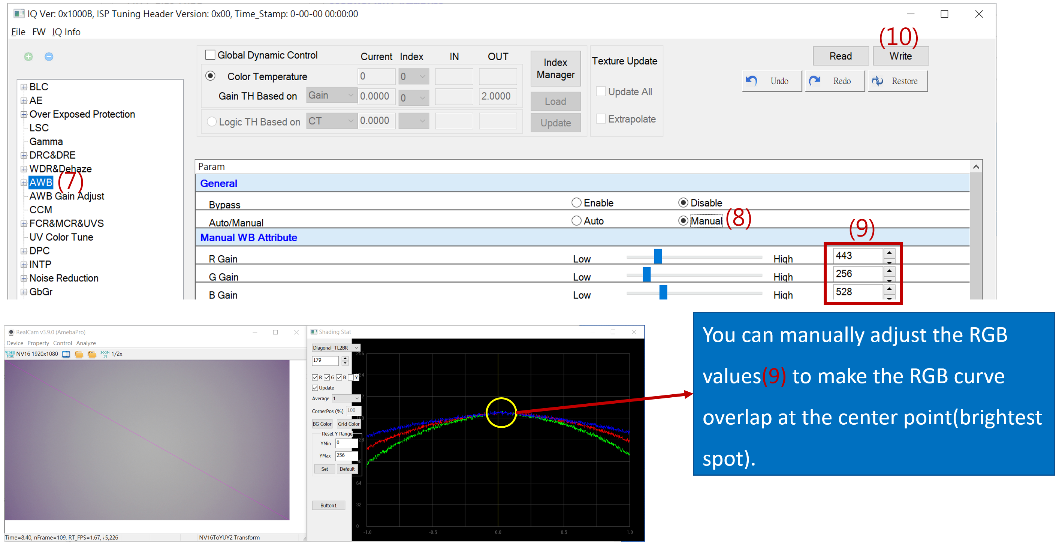Click the Video Fmt icon in RealCam
The image size is (1059, 545).
pyautogui.click(x=9, y=354)
